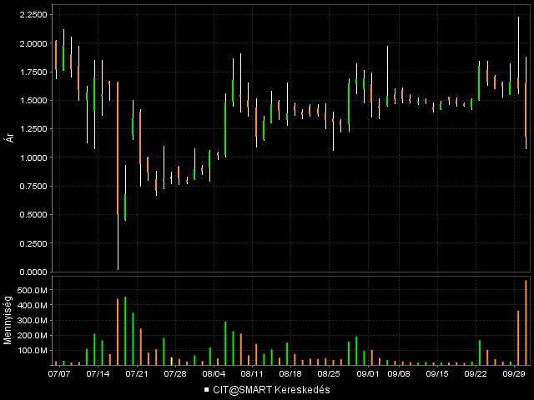Image resolution: width=534 pixels, height=400 pixels.
Task: Click the 0.2500 price axis label
Action: [33, 243]
